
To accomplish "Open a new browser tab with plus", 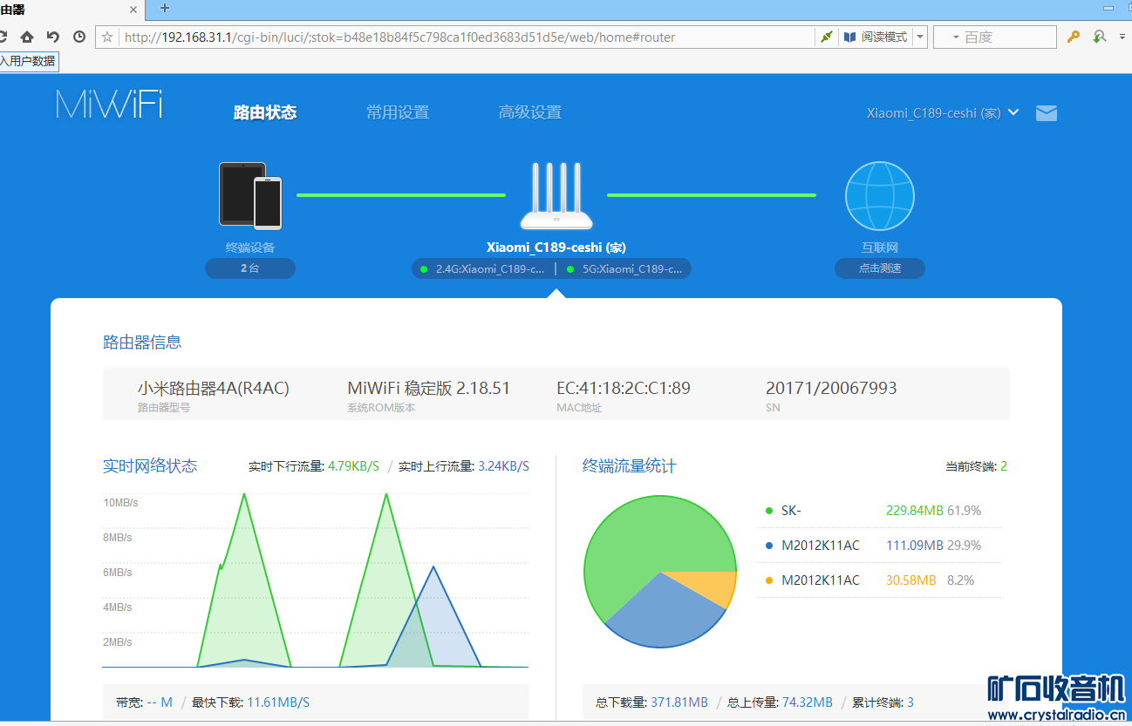I will [x=165, y=8].
